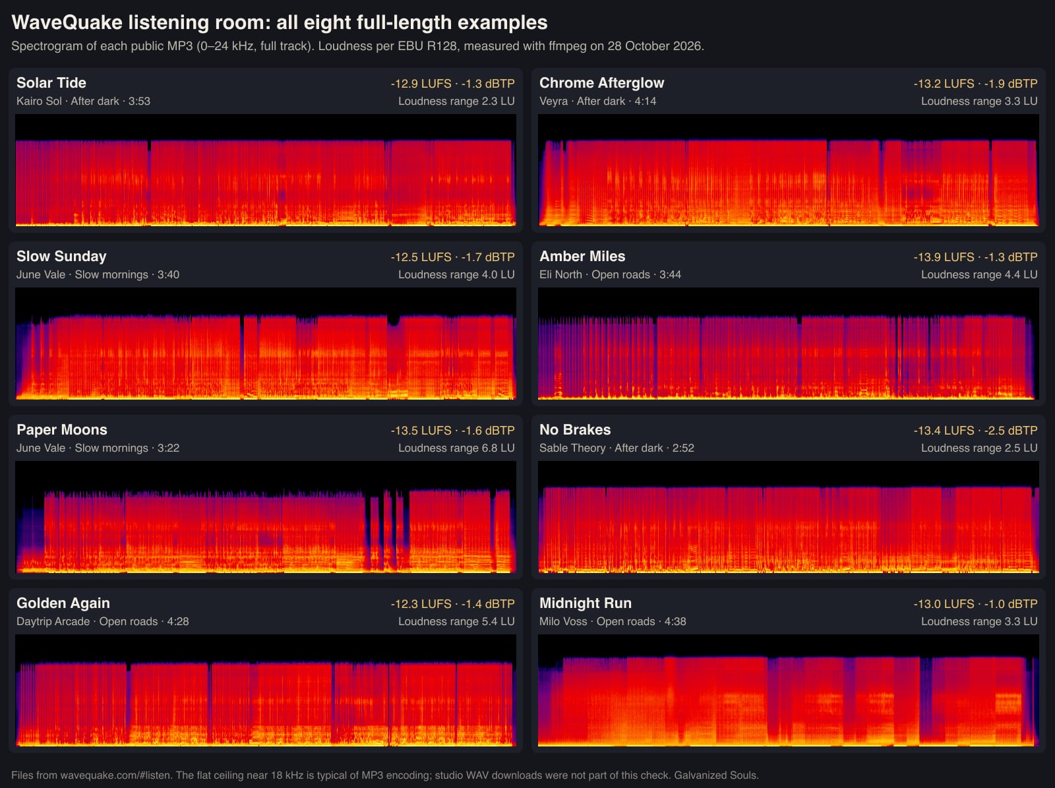
Task: Select the 'Midnight Run' track title
Action: [x=586, y=603]
